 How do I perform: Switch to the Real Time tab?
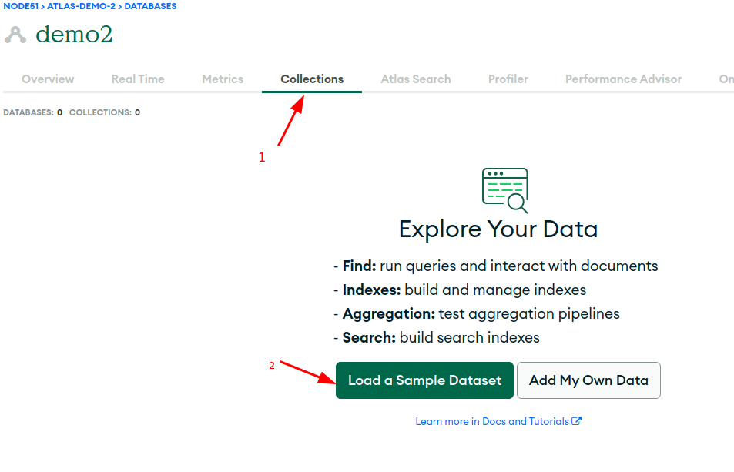(x=138, y=79)
